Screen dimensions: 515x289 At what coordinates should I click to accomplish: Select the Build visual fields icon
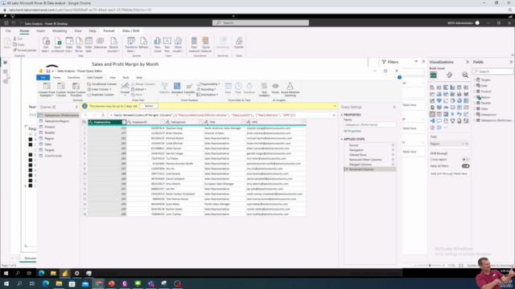[434, 75]
